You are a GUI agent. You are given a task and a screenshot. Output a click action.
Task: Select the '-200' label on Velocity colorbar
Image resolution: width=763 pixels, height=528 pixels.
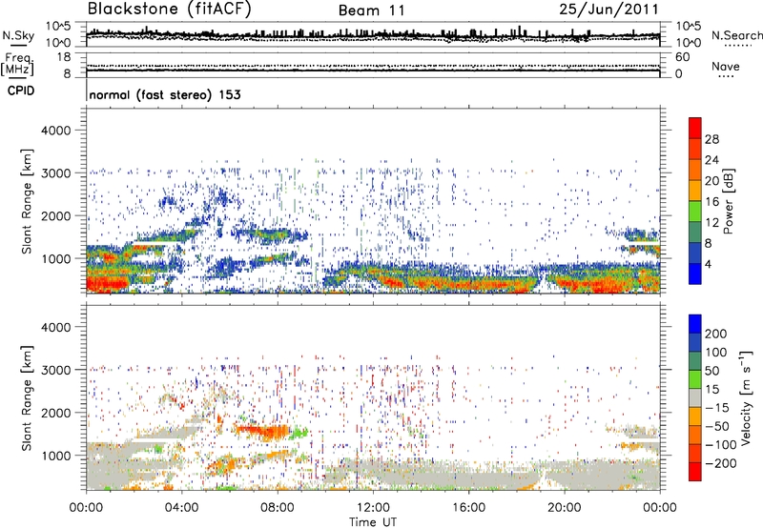(720, 463)
